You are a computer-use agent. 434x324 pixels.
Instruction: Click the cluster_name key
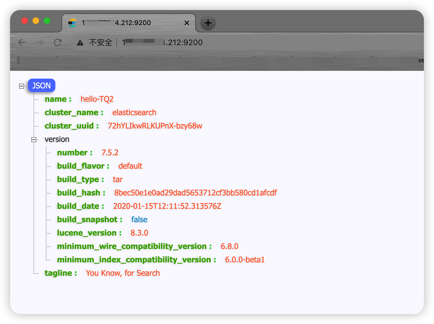[x=74, y=112]
